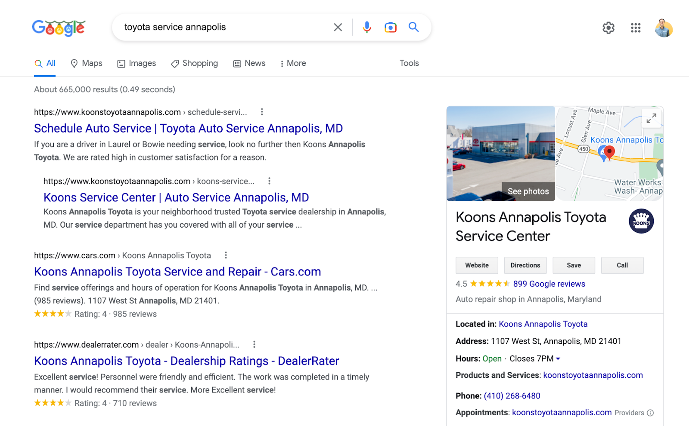Open three-dot menu for dealerrater.com result
Screen dimensions: 689x426
click(254, 344)
